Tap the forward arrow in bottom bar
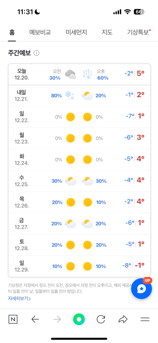 57,320
